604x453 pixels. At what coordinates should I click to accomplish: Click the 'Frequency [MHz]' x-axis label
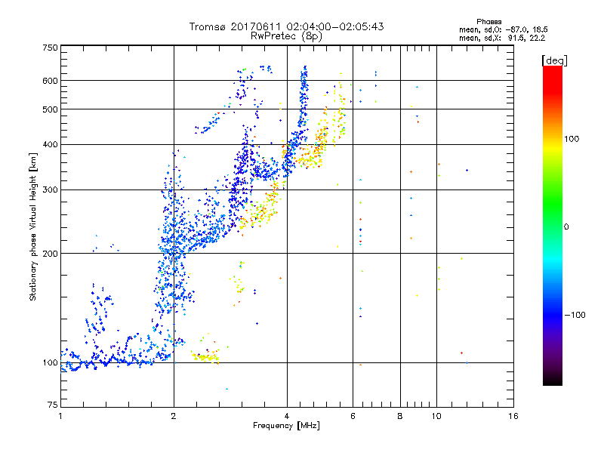pyautogui.click(x=286, y=426)
